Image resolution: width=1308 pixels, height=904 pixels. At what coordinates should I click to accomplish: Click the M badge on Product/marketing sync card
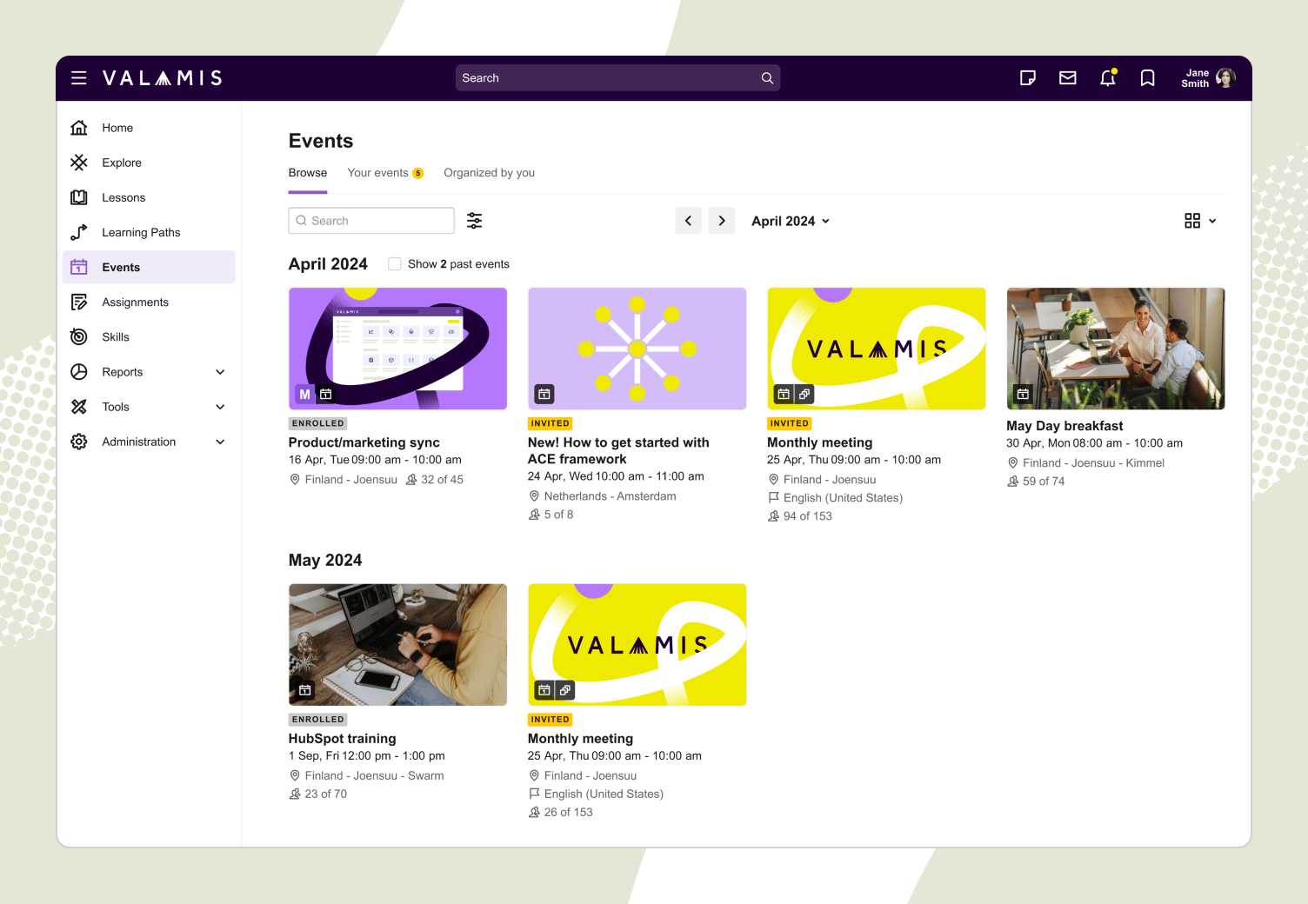pos(304,395)
